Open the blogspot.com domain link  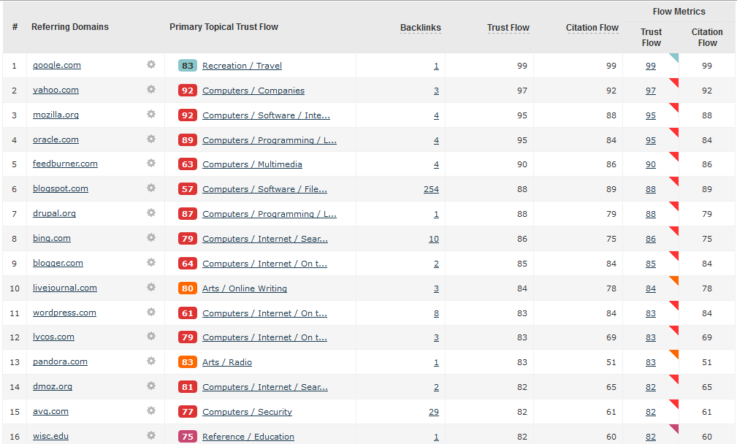click(x=61, y=188)
